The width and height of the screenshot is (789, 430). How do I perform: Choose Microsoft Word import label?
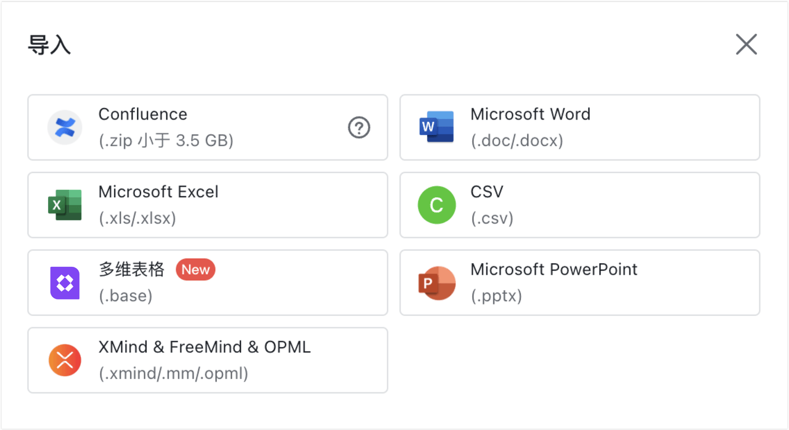(x=530, y=115)
